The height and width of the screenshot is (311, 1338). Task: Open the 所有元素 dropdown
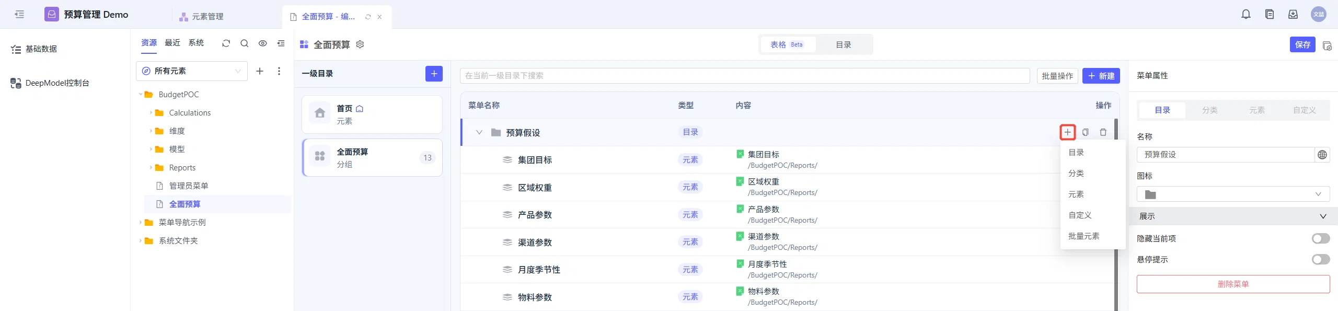pos(192,71)
